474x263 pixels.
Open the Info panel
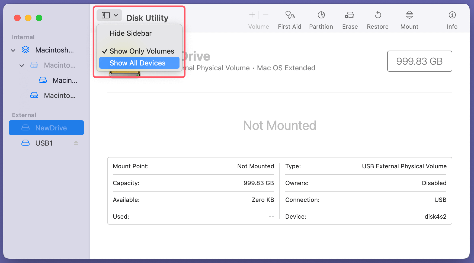click(452, 19)
